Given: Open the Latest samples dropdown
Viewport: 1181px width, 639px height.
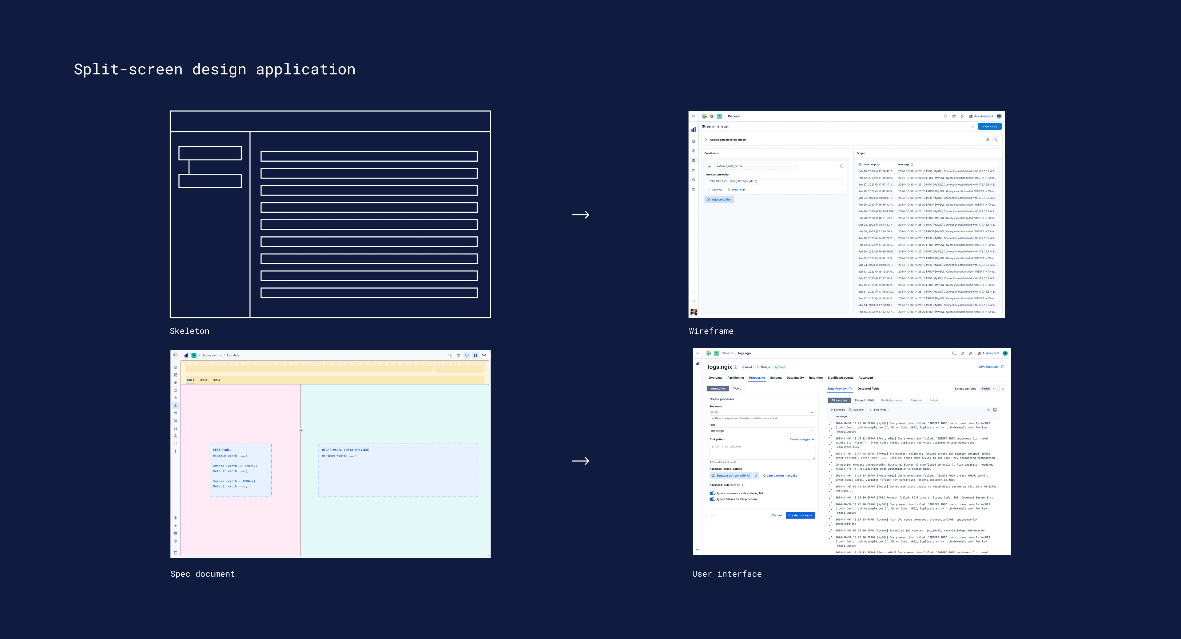Looking at the screenshot, I should (975, 389).
